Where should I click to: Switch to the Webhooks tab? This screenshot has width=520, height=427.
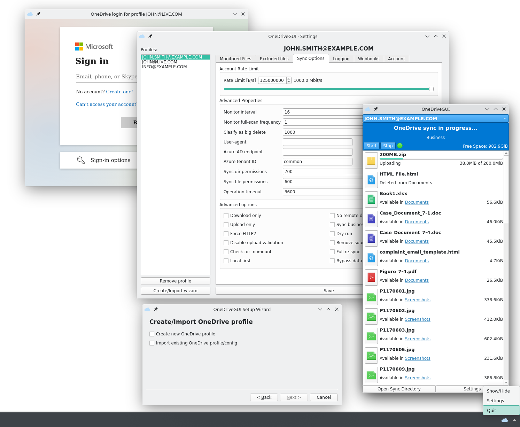tap(368, 59)
